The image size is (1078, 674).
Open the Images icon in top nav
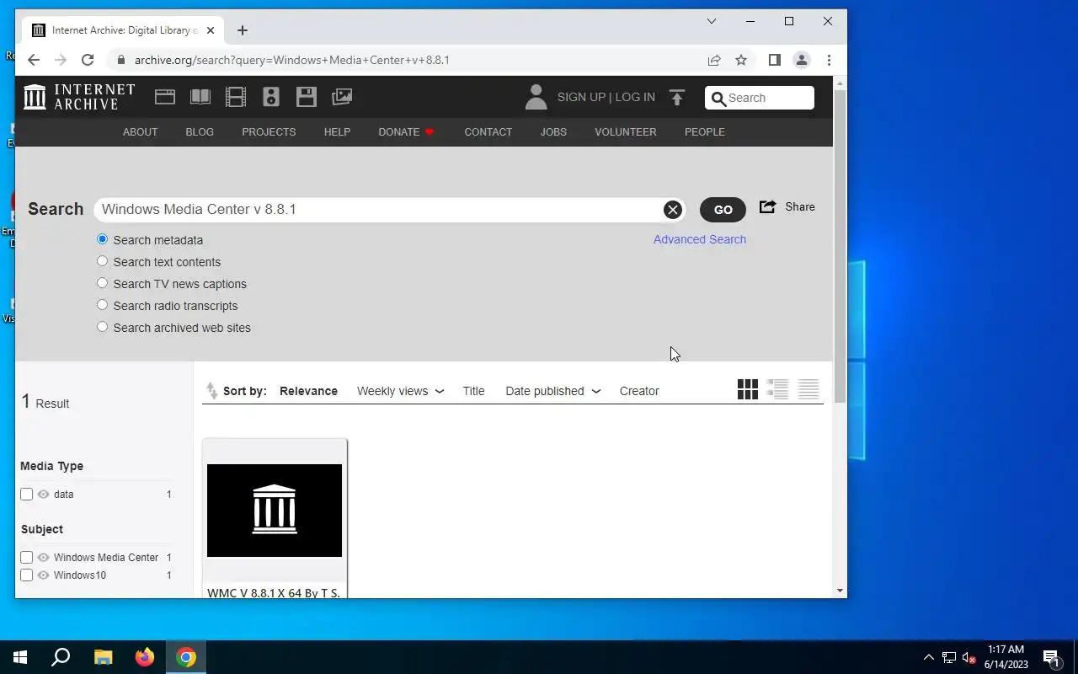pos(342,97)
